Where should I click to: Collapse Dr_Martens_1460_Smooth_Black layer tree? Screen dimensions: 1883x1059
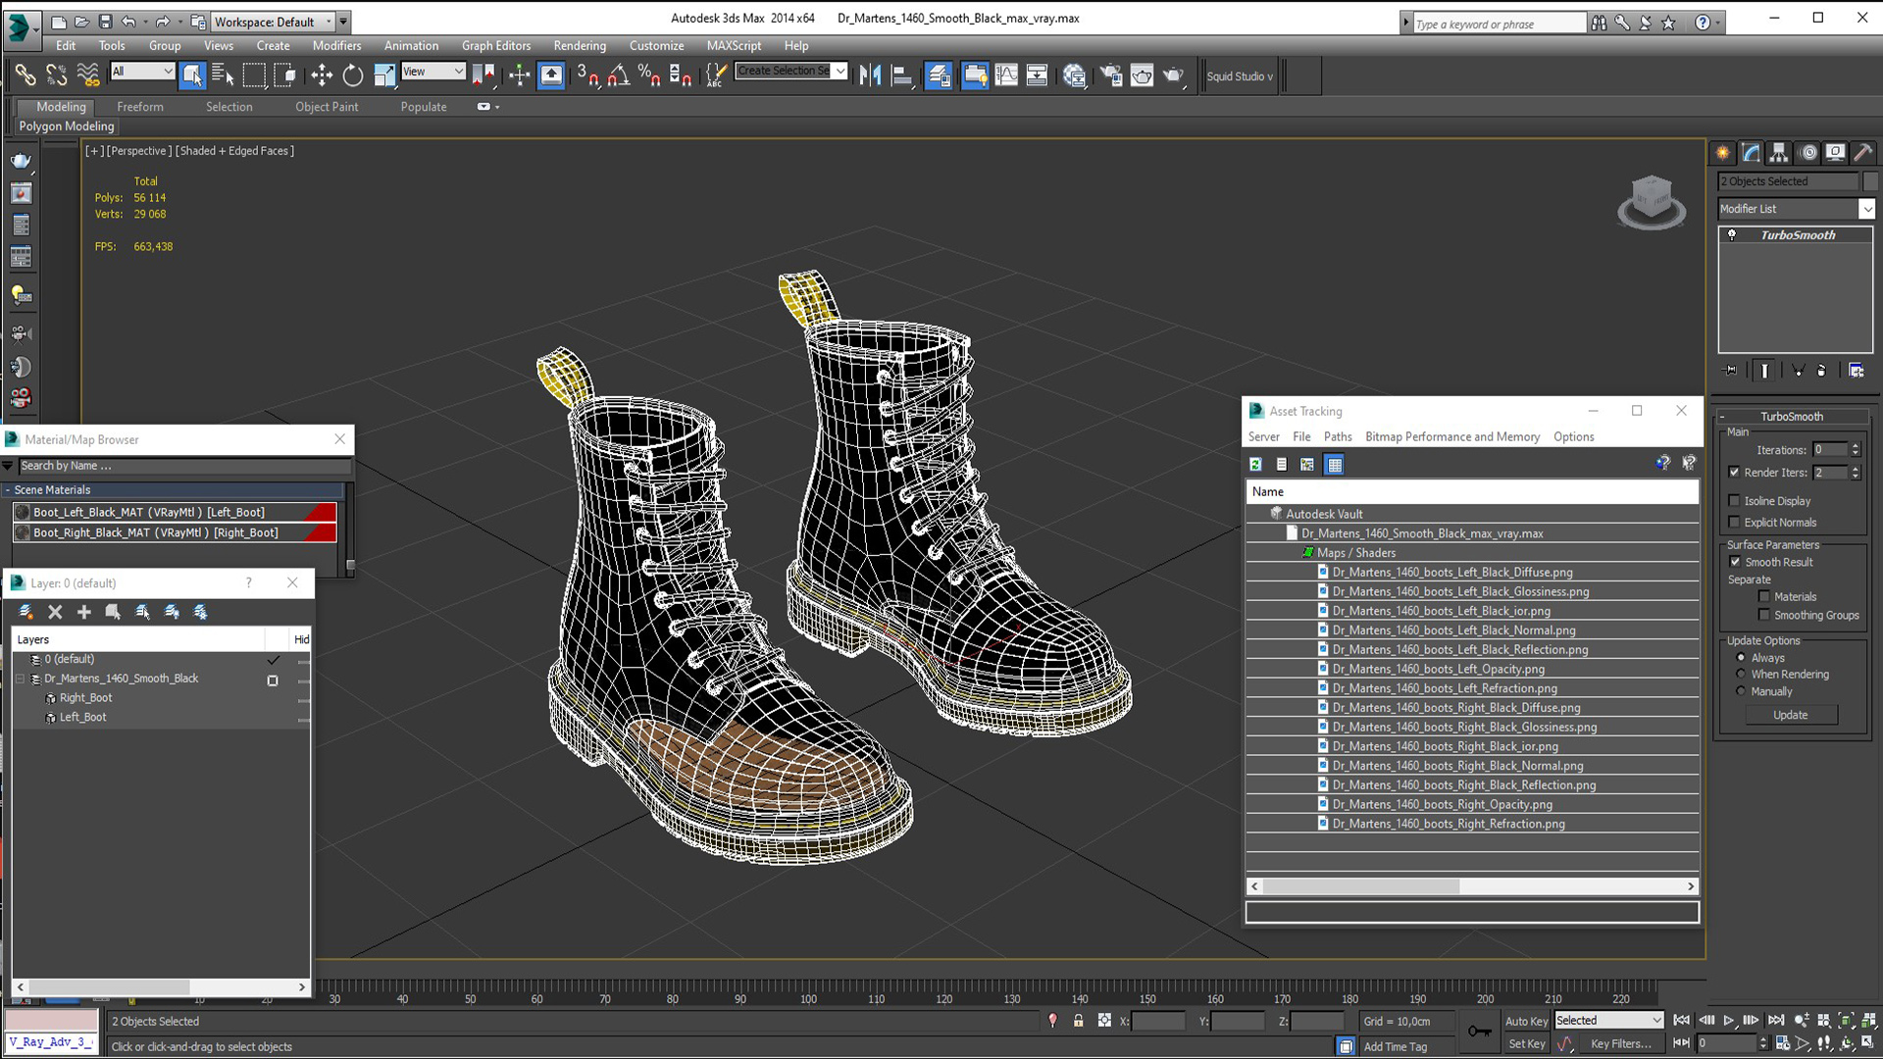pyautogui.click(x=21, y=679)
